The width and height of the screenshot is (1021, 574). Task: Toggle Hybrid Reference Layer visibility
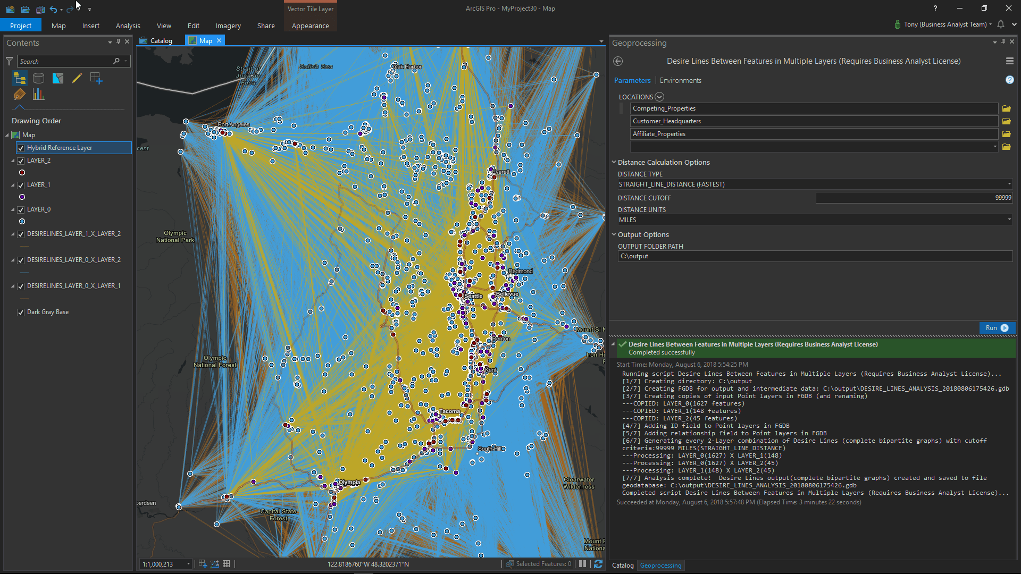coord(21,148)
